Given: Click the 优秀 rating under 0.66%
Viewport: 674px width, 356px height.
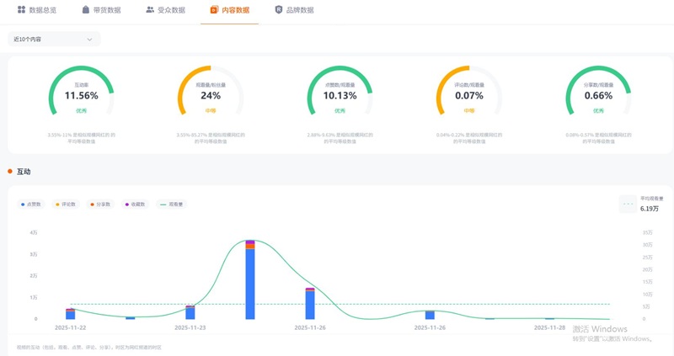Looking at the screenshot, I should click(x=598, y=111).
